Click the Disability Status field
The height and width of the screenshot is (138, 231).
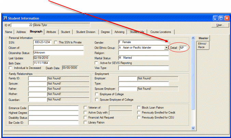tap(53, 118)
